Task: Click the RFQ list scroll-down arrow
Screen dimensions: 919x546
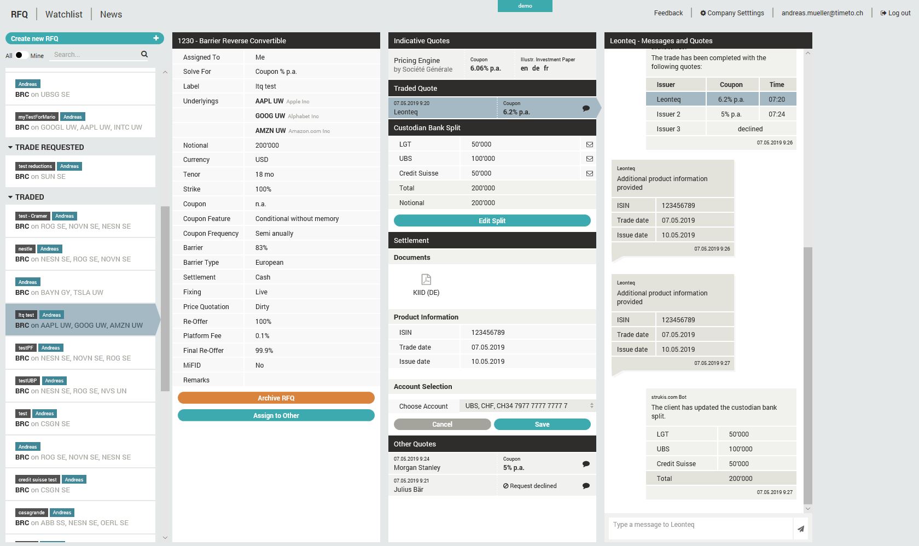Action: coord(165,538)
